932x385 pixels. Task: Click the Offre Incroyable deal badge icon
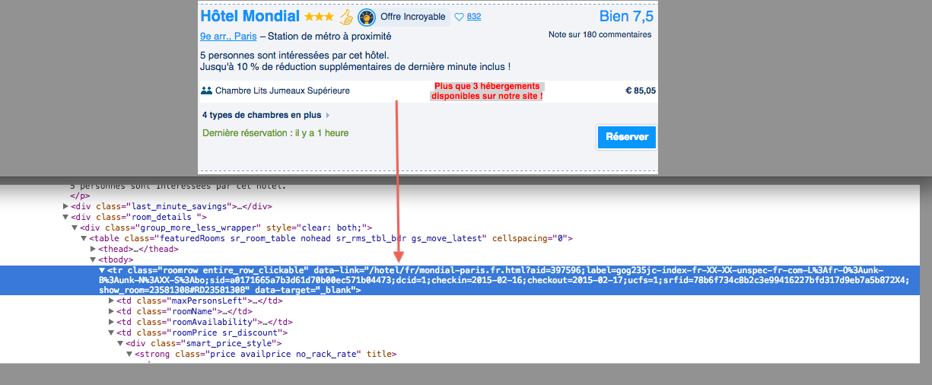(367, 17)
